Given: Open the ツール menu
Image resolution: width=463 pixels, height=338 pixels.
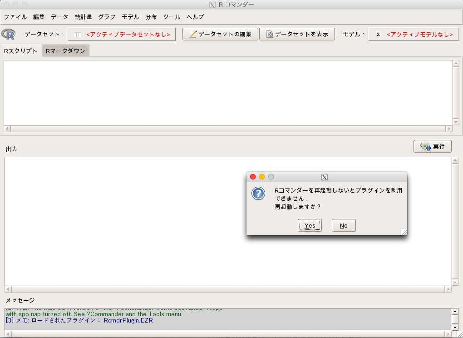Looking at the screenshot, I should tap(172, 17).
